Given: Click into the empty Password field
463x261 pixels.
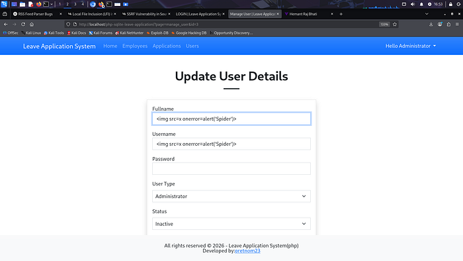Looking at the screenshot, I should (x=232, y=168).
